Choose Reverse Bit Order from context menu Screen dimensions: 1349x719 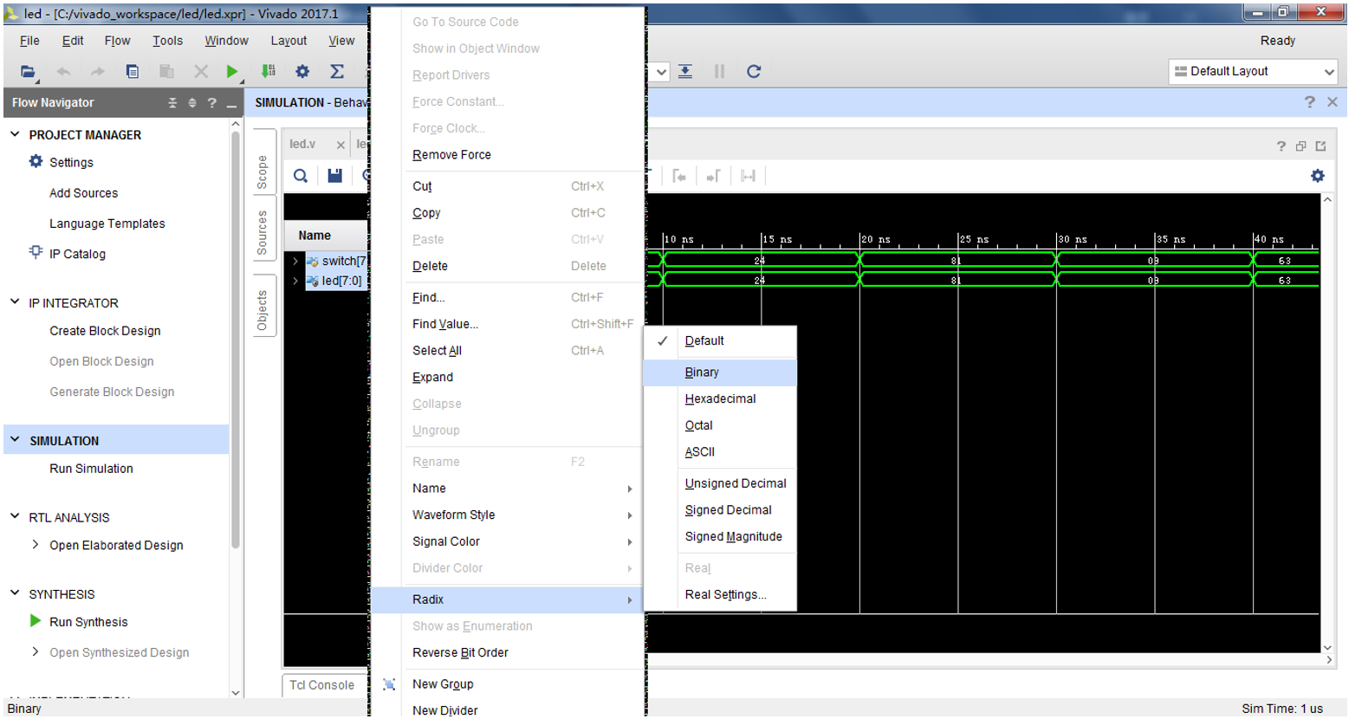460,653
